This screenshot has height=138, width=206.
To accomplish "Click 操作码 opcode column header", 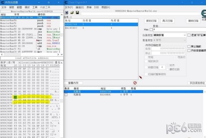I will click(42, 14).
